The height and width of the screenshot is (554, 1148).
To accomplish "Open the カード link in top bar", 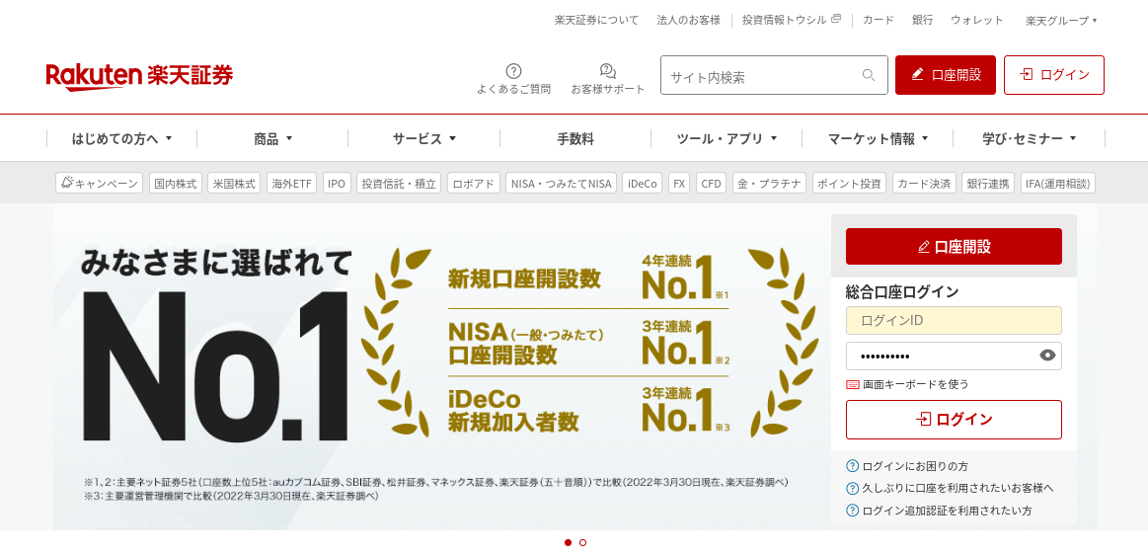I will click(878, 21).
